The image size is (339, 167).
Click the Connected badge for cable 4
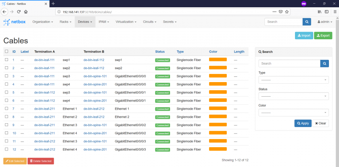click(162, 85)
